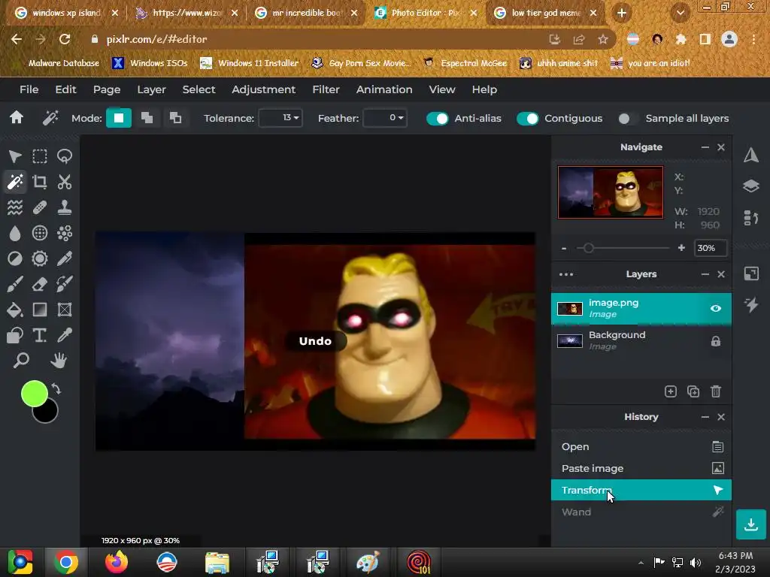Select the Heal bandage tool
The width and height of the screenshot is (770, 577).
coord(40,207)
